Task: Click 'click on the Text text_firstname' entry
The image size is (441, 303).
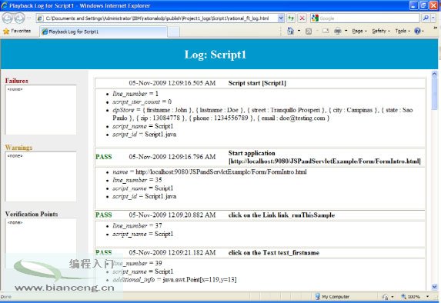Action: point(274,253)
